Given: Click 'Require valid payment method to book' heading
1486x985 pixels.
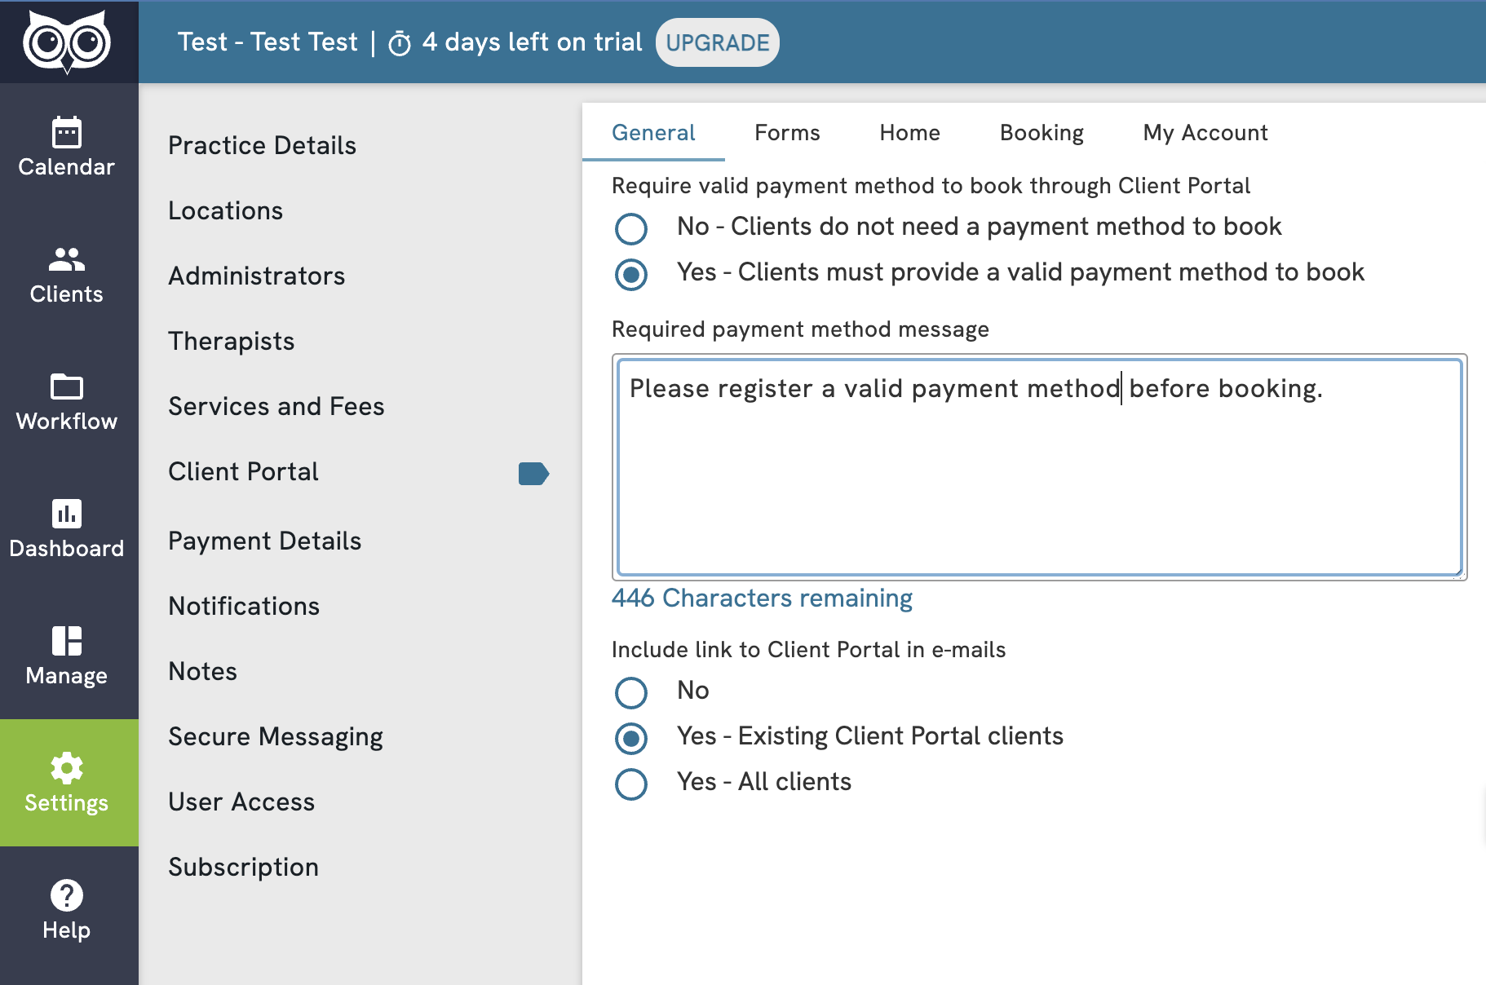Looking at the screenshot, I should click(931, 185).
